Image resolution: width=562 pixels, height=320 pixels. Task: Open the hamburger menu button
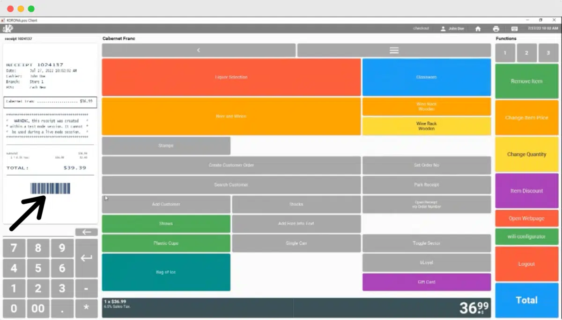[x=394, y=50]
